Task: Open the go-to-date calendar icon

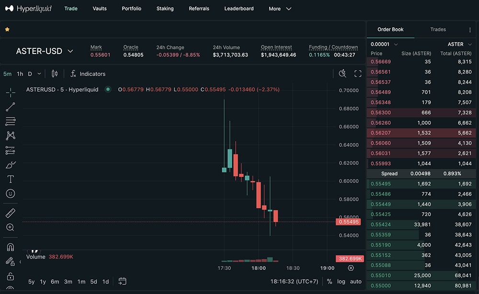Action: tap(122, 281)
